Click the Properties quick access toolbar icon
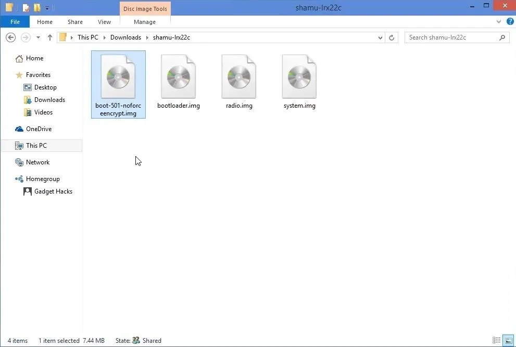The image size is (516, 347). (x=26, y=8)
